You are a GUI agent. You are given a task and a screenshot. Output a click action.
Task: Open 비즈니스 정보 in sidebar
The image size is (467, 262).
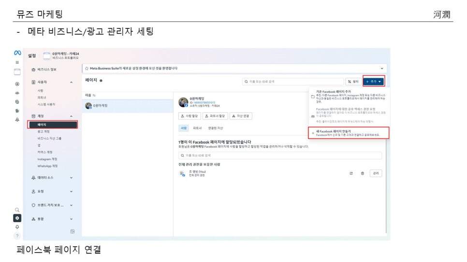[x=47, y=69]
